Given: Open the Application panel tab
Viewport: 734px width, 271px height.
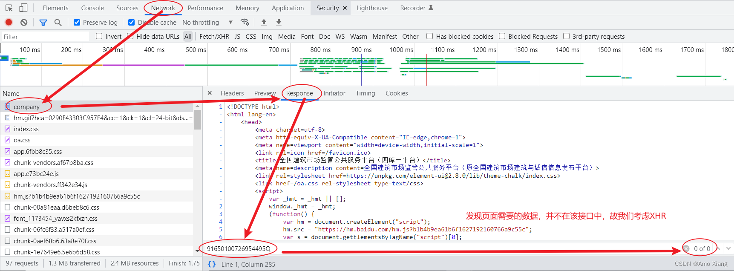Looking at the screenshot, I should 288,8.
